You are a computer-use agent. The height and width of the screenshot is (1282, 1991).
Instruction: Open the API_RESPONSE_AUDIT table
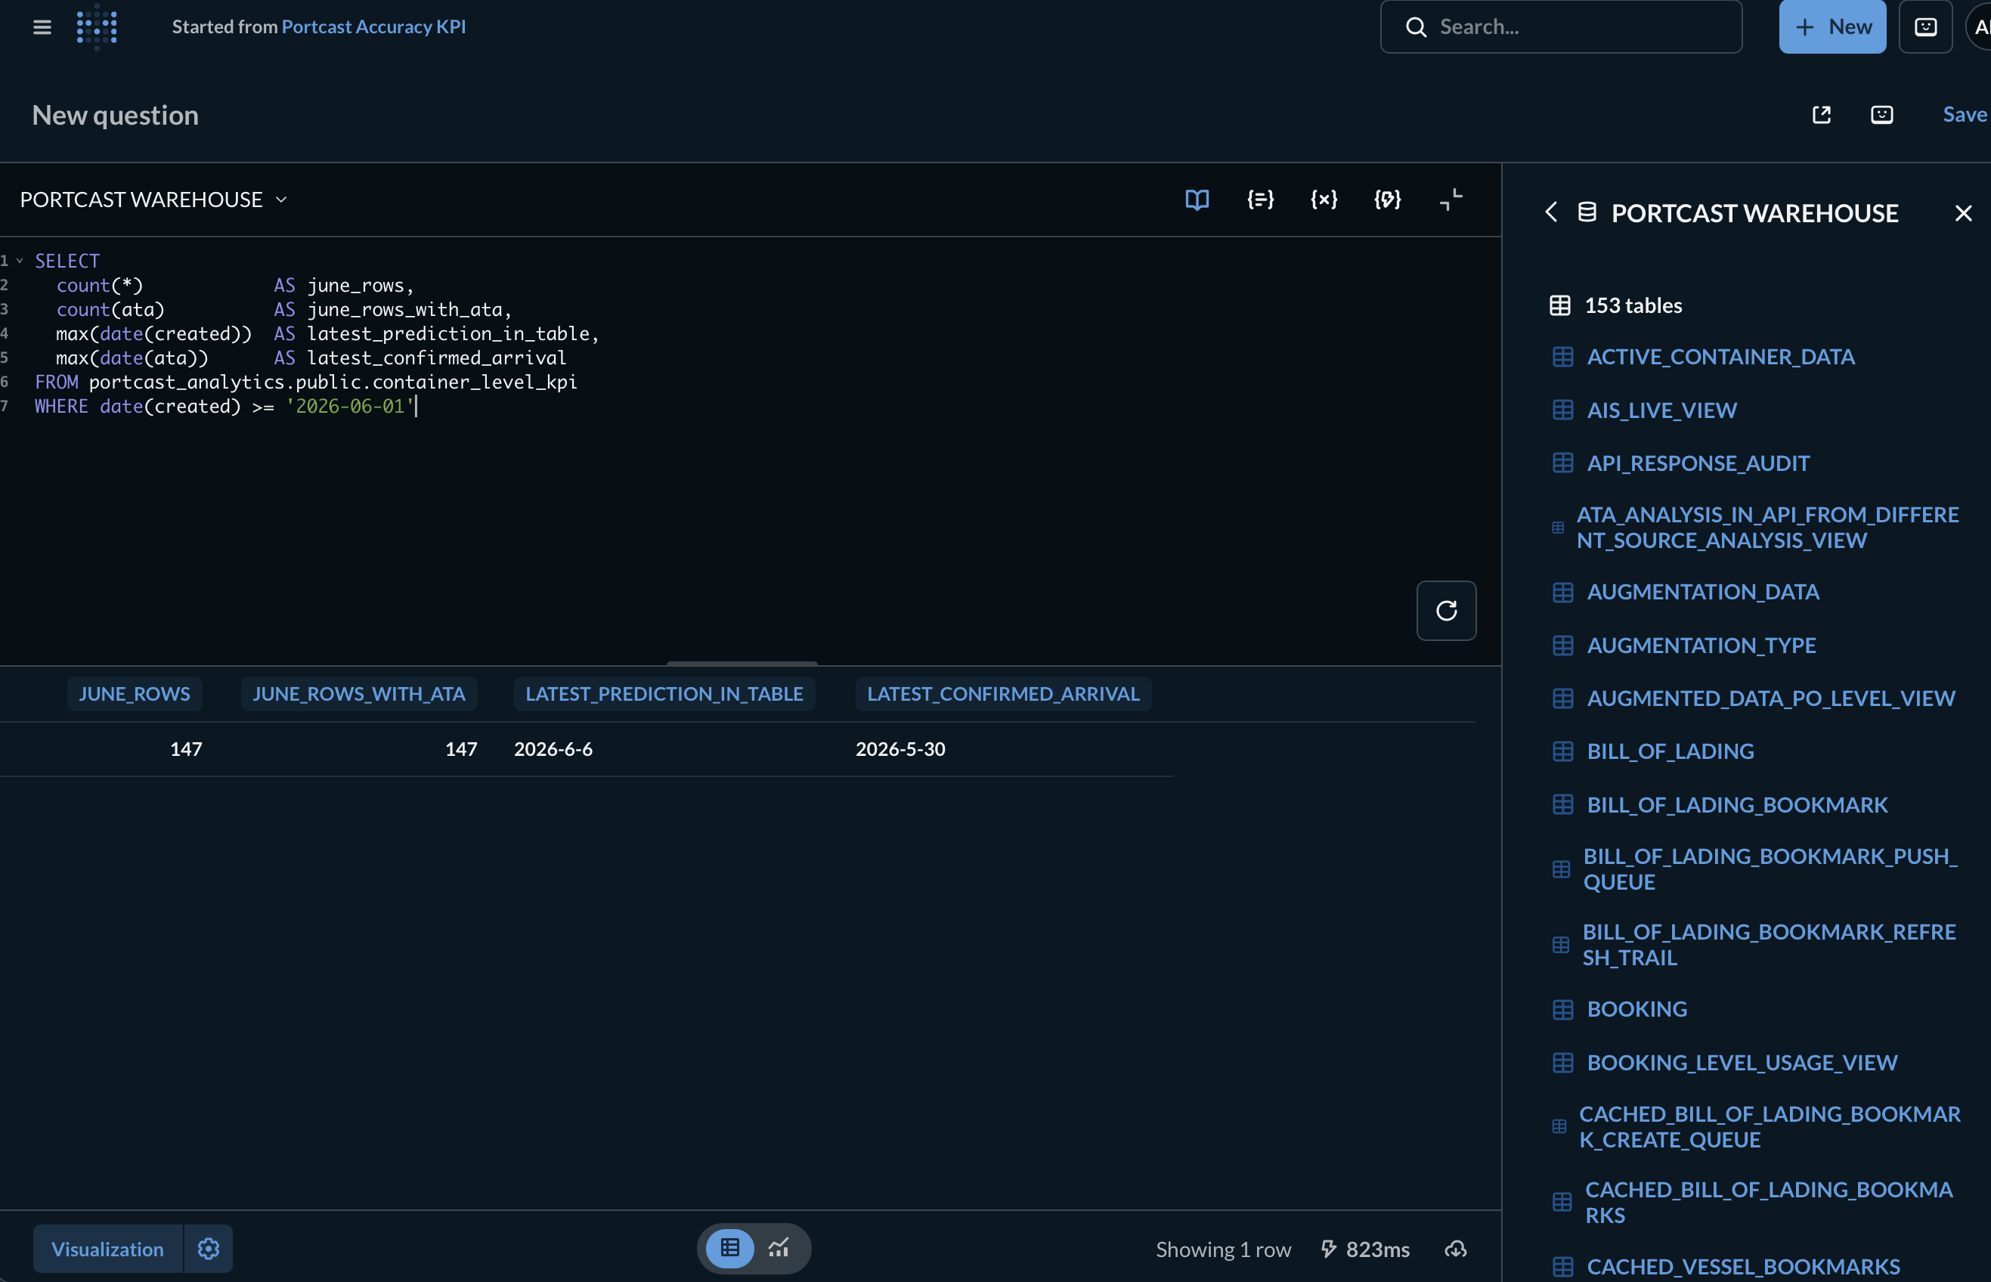point(1698,463)
